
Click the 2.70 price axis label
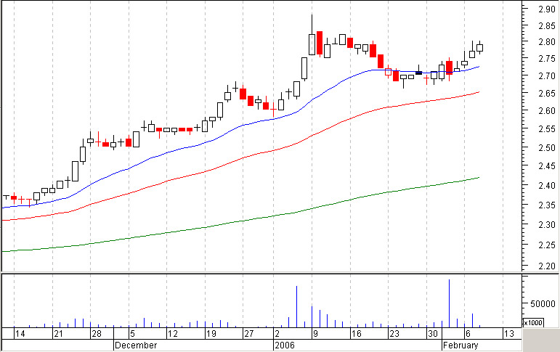click(x=546, y=75)
